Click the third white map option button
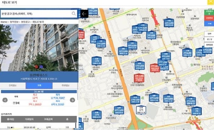Image resolution: width=214 pixels, height=130 pixels. (x=209, y=45)
